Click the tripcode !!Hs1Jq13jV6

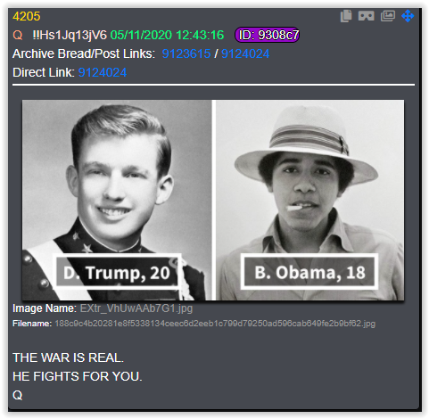click(x=70, y=35)
